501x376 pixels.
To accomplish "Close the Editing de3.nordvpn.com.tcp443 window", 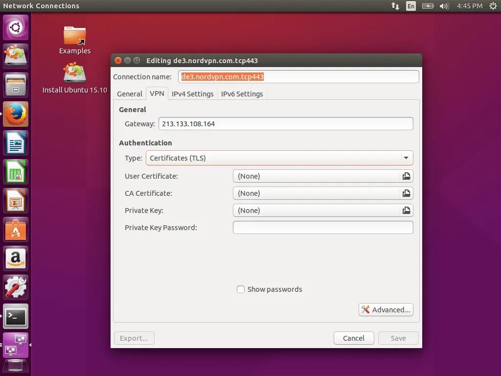I will click(118, 60).
